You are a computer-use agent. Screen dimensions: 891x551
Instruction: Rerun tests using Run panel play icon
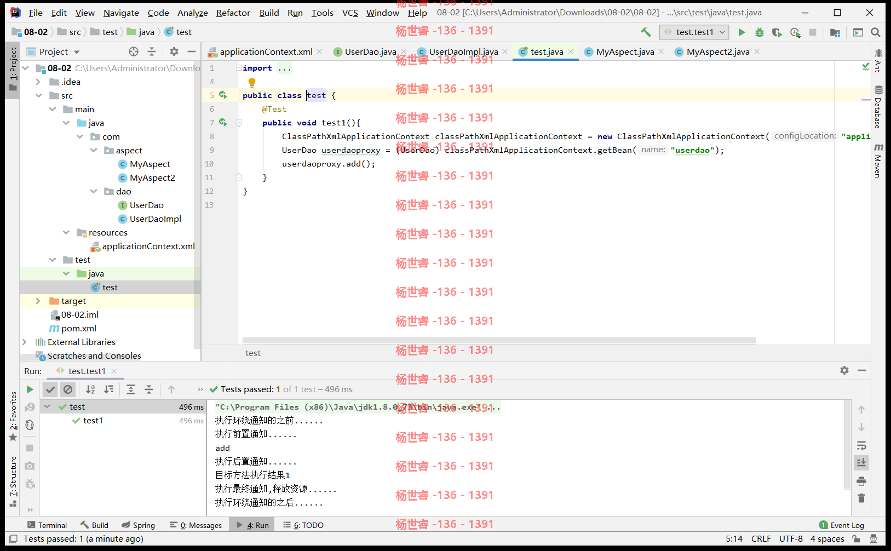[30, 389]
